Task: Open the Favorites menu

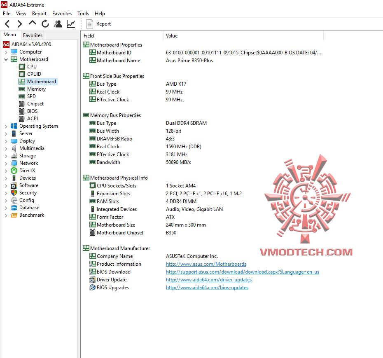Action: tap(62, 14)
